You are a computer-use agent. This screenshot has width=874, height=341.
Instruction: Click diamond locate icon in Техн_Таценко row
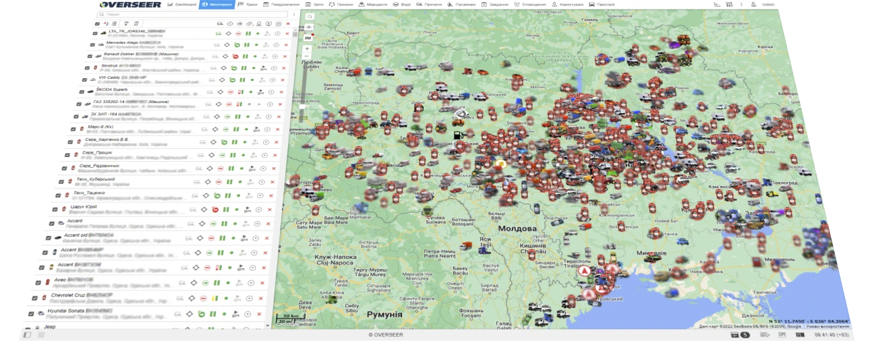point(205,197)
